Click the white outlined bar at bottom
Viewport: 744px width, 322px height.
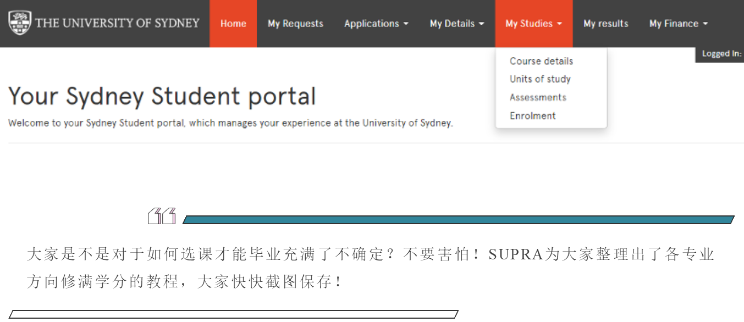tap(234, 314)
